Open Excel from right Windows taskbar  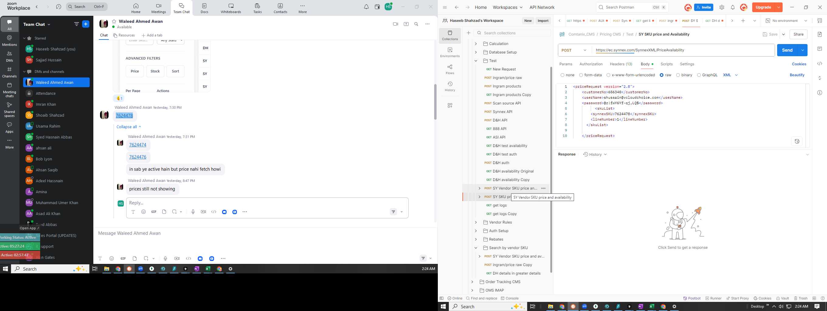point(652,306)
